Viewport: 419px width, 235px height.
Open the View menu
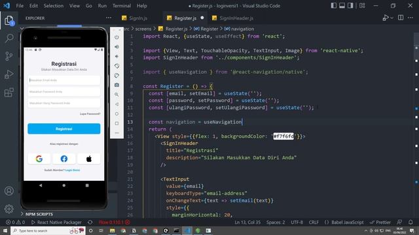click(x=74, y=6)
